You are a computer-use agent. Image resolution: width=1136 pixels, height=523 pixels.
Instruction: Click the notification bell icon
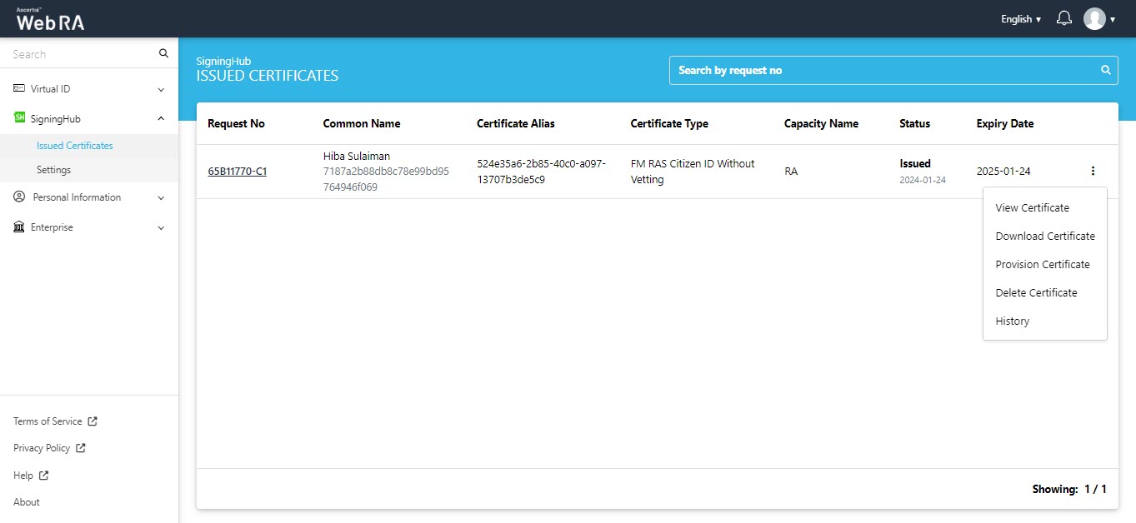1063,18
